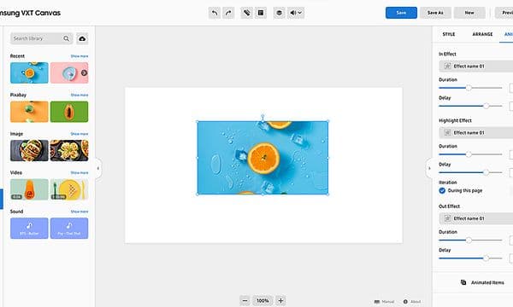513x307 pixels.
Task: Open the Highlight Effect dropdown
Action: point(476,133)
